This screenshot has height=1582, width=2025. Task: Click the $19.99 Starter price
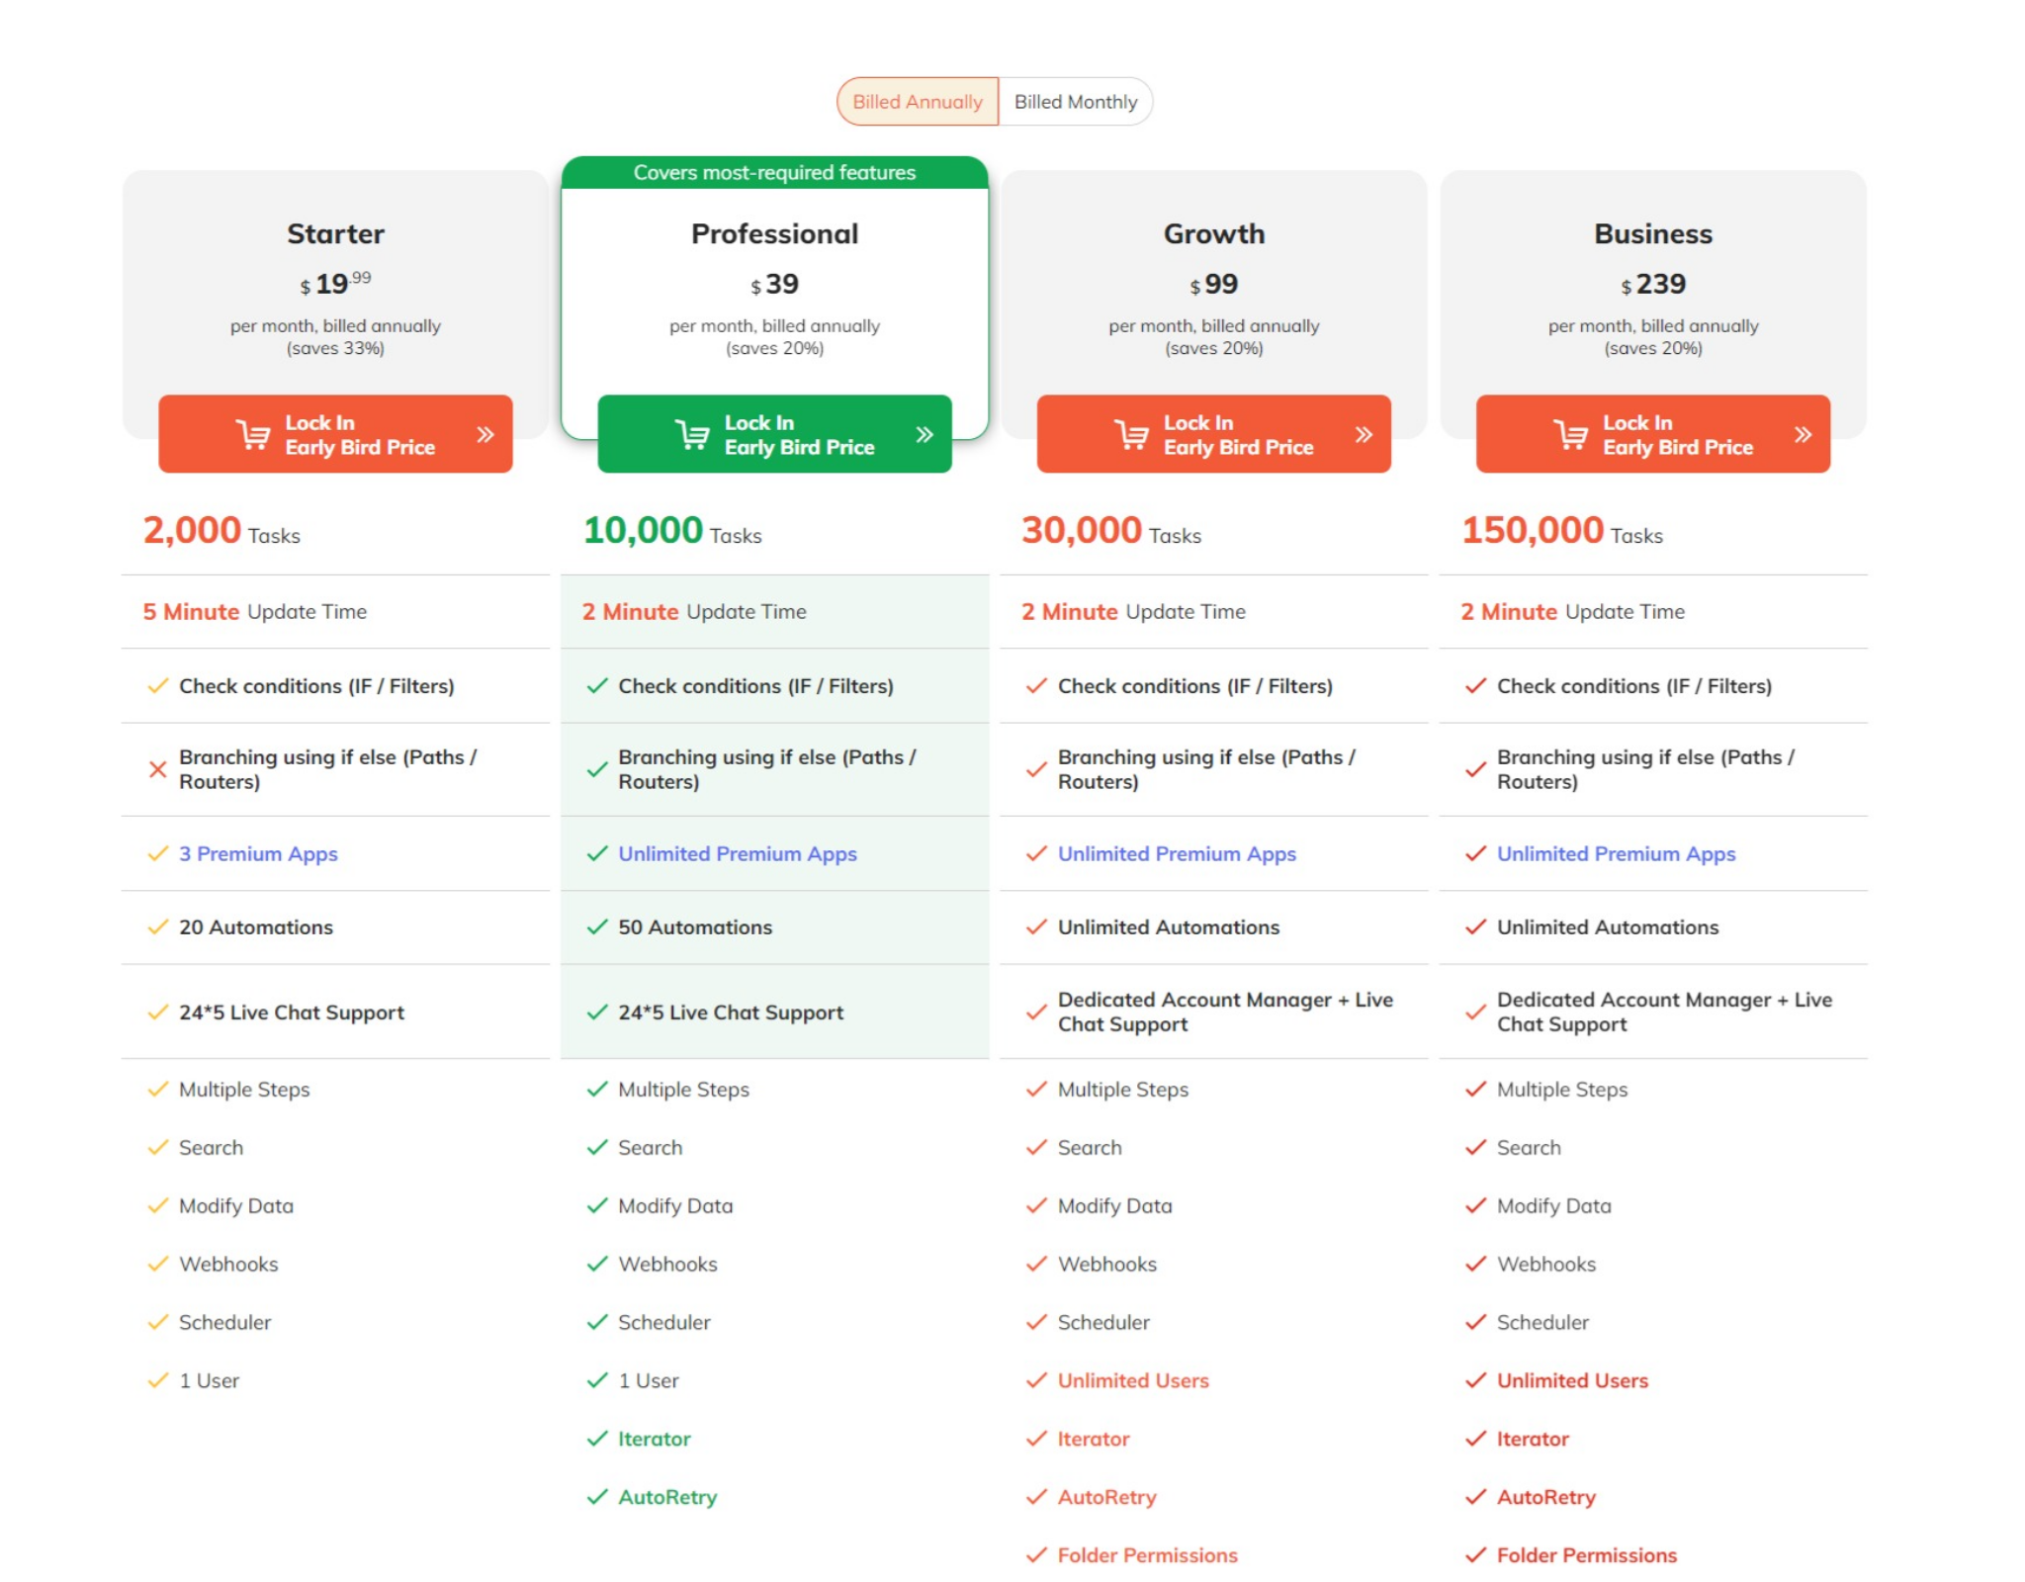tap(335, 284)
